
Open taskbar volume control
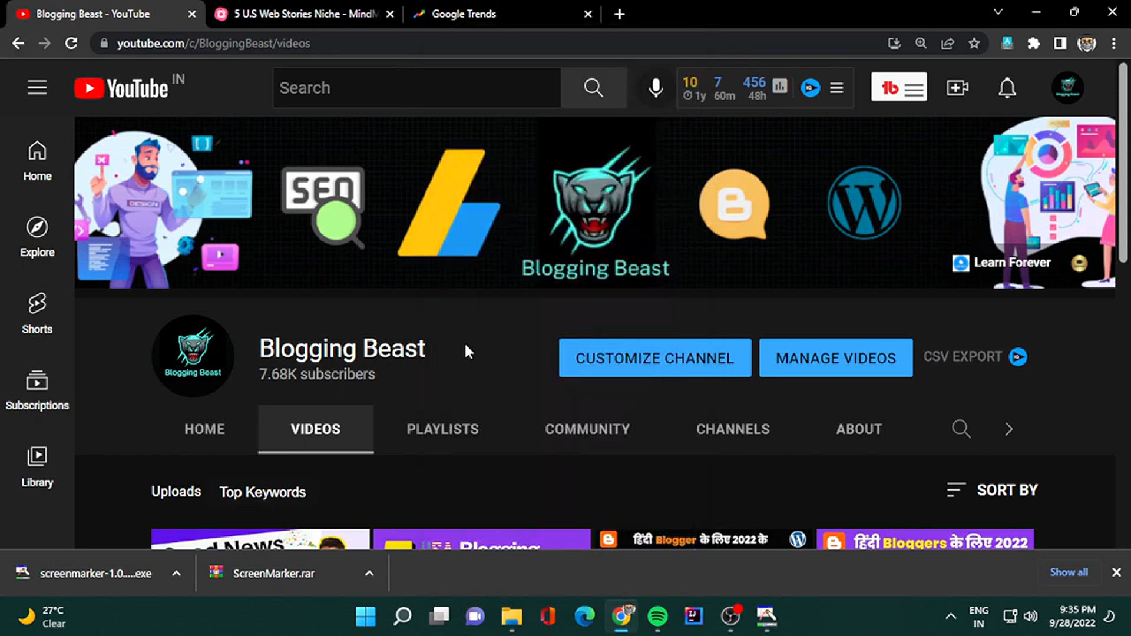pos(1030,616)
